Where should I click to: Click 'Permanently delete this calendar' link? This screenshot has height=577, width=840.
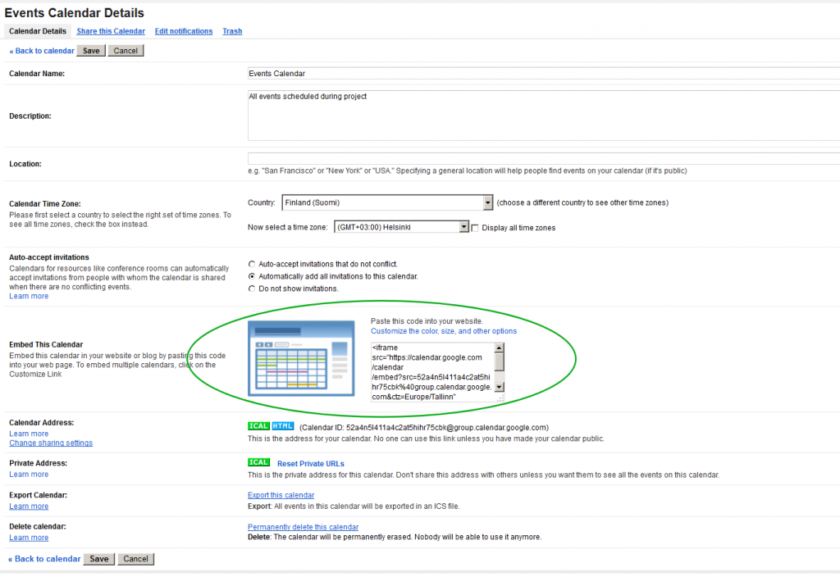pos(303,527)
